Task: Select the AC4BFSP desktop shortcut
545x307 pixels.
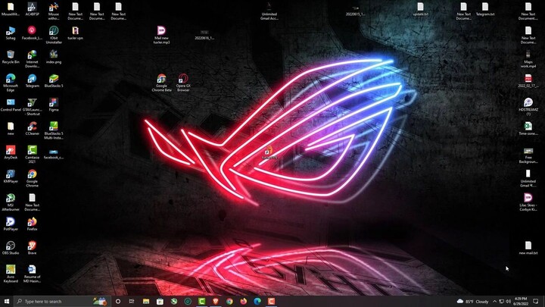Action: (x=32, y=9)
